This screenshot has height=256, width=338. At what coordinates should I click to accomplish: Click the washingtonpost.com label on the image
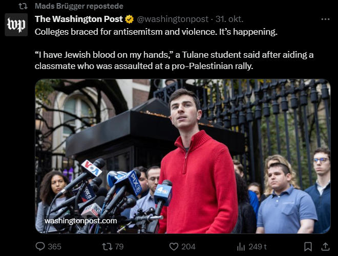(x=80, y=221)
